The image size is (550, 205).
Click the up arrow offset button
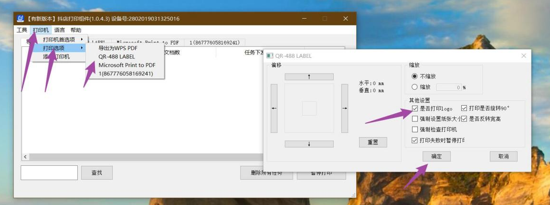click(309, 77)
